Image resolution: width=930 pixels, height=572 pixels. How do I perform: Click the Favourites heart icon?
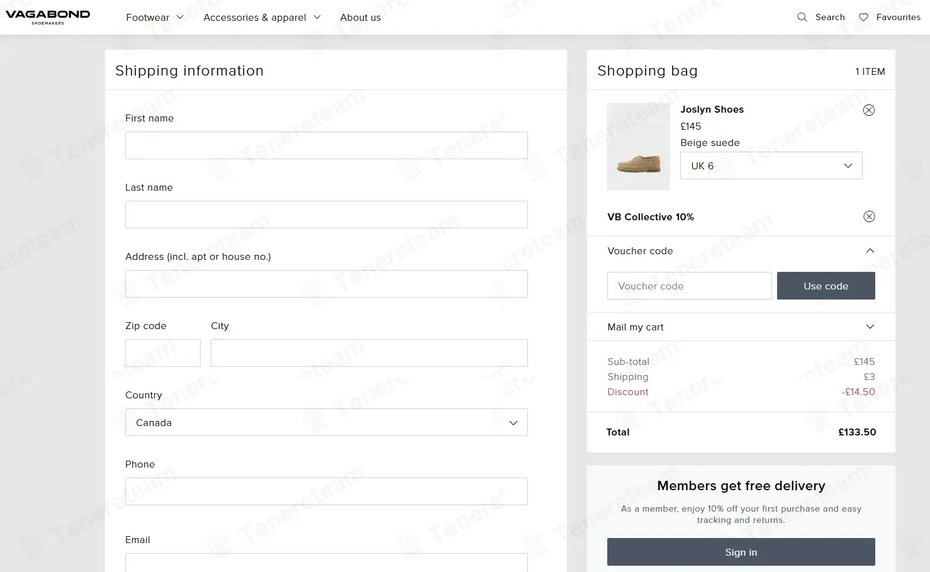863,17
